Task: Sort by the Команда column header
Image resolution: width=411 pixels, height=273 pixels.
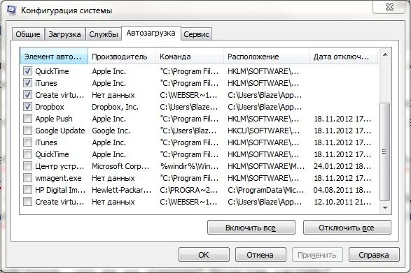Action: pyautogui.click(x=190, y=57)
